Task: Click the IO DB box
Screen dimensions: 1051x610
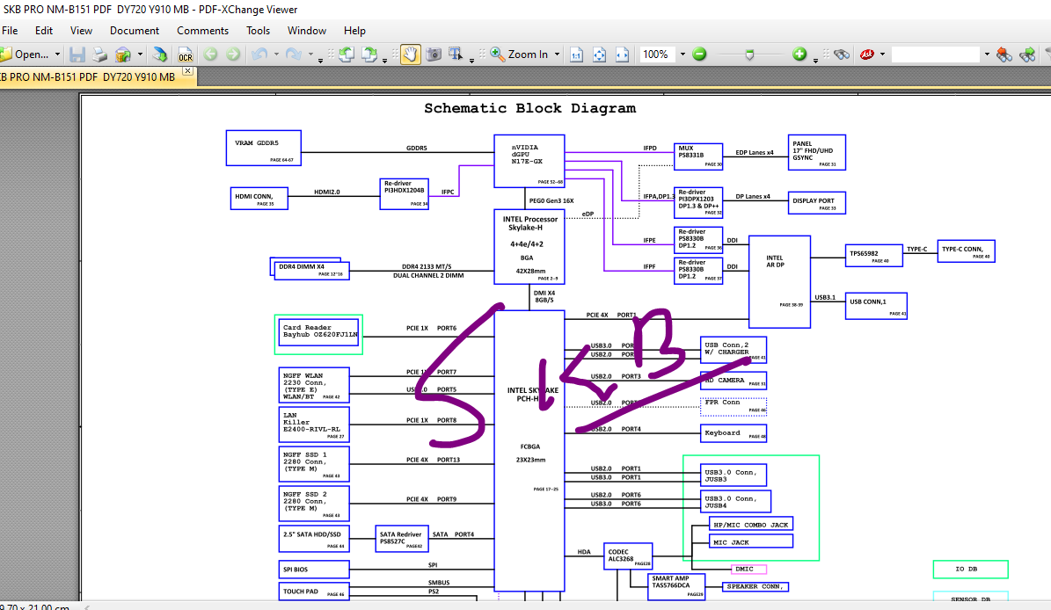Action: (971, 570)
